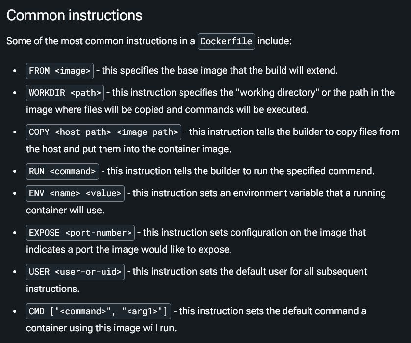
Task: Click the CMD ["<command>", "<arg1>"] code box
Action: [x=99, y=312]
